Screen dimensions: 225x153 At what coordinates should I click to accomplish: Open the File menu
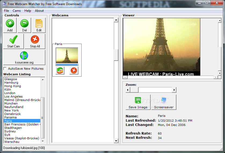coord(6,11)
